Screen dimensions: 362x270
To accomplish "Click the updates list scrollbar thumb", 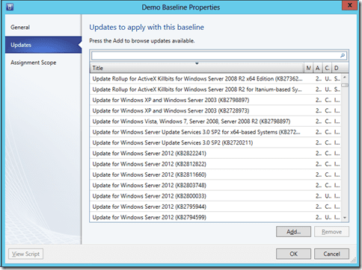I will 345,85.
